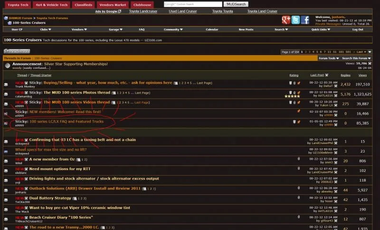Click attachment icon on Beach Cruiser Diary row
The image size is (380, 230).
(299, 217)
